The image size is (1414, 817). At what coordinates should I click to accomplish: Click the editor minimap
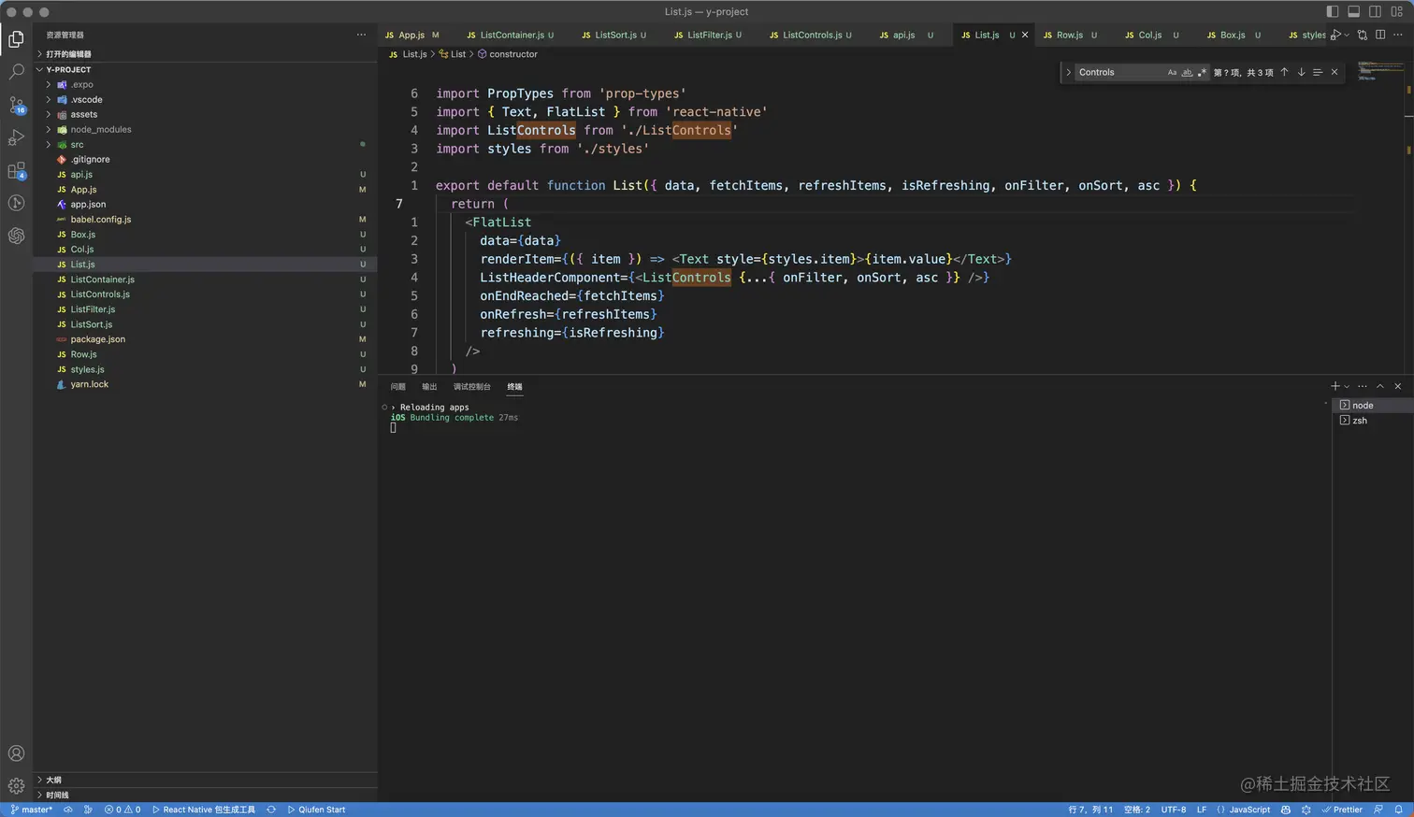(1380, 71)
